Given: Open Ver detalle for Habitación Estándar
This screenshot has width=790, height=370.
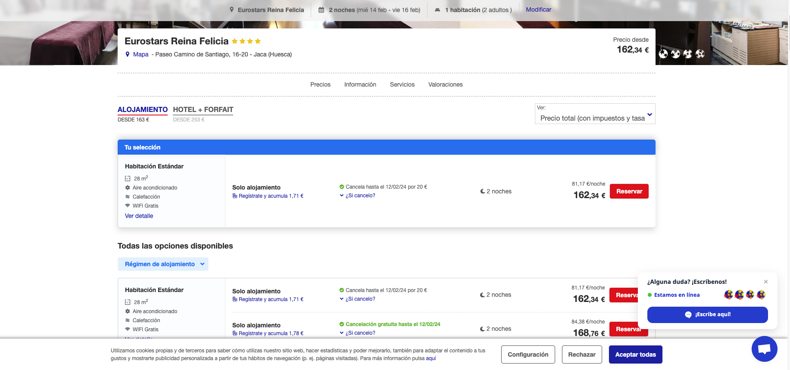Looking at the screenshot, I should click(x=139, y=216).
